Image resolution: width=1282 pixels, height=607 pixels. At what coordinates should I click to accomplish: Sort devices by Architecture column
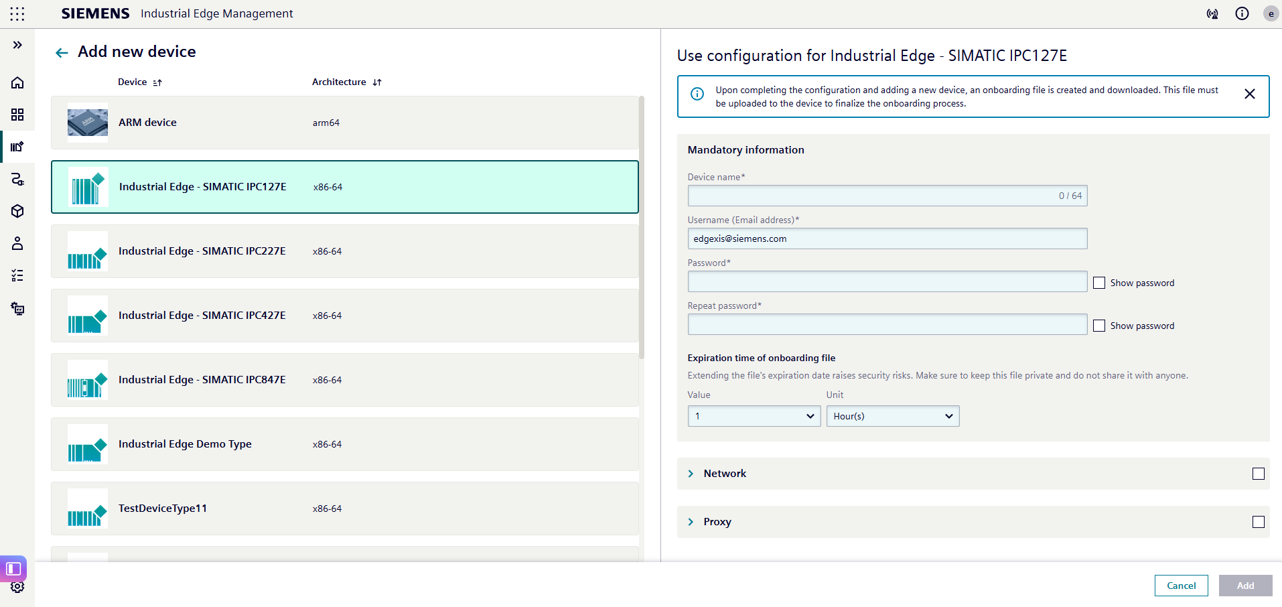click(376, 82)
